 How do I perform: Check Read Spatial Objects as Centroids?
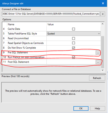tap(73, 43)
